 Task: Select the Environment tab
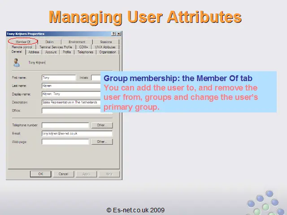[77, 42]
